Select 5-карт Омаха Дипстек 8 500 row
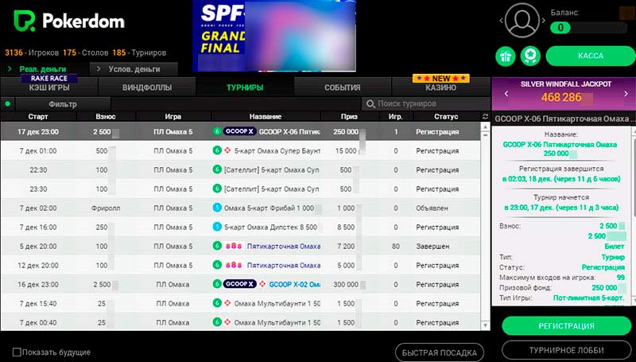 (x=240, y=227)
